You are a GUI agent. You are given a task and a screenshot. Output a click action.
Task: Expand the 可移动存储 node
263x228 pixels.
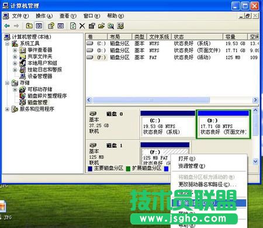(15, 90)
